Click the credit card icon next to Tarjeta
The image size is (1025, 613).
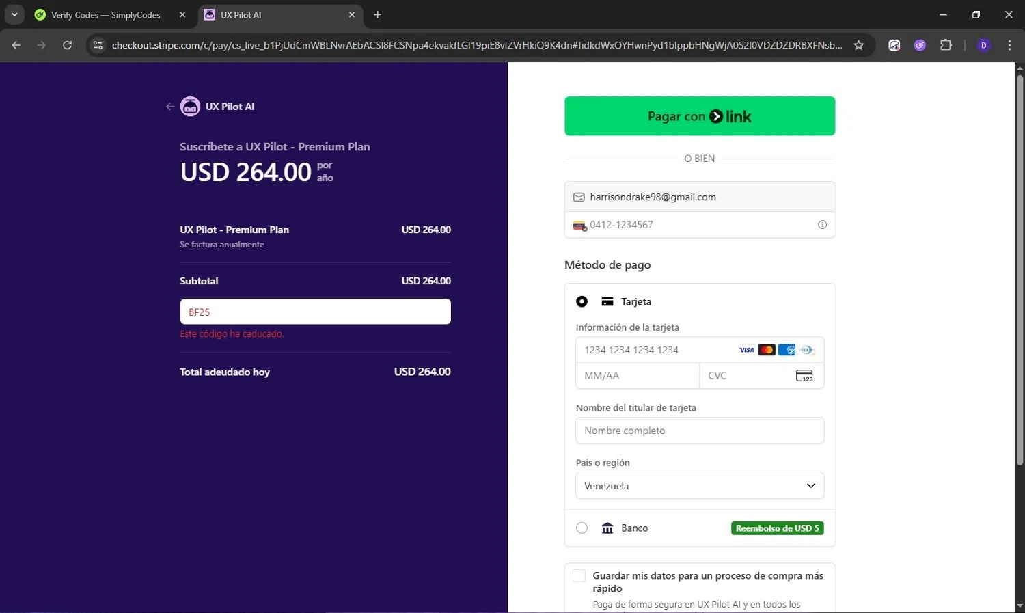coord(607,301)
